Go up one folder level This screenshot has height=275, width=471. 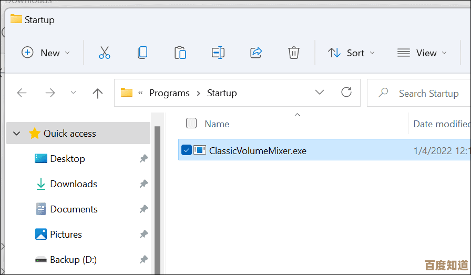pos(97,93)
